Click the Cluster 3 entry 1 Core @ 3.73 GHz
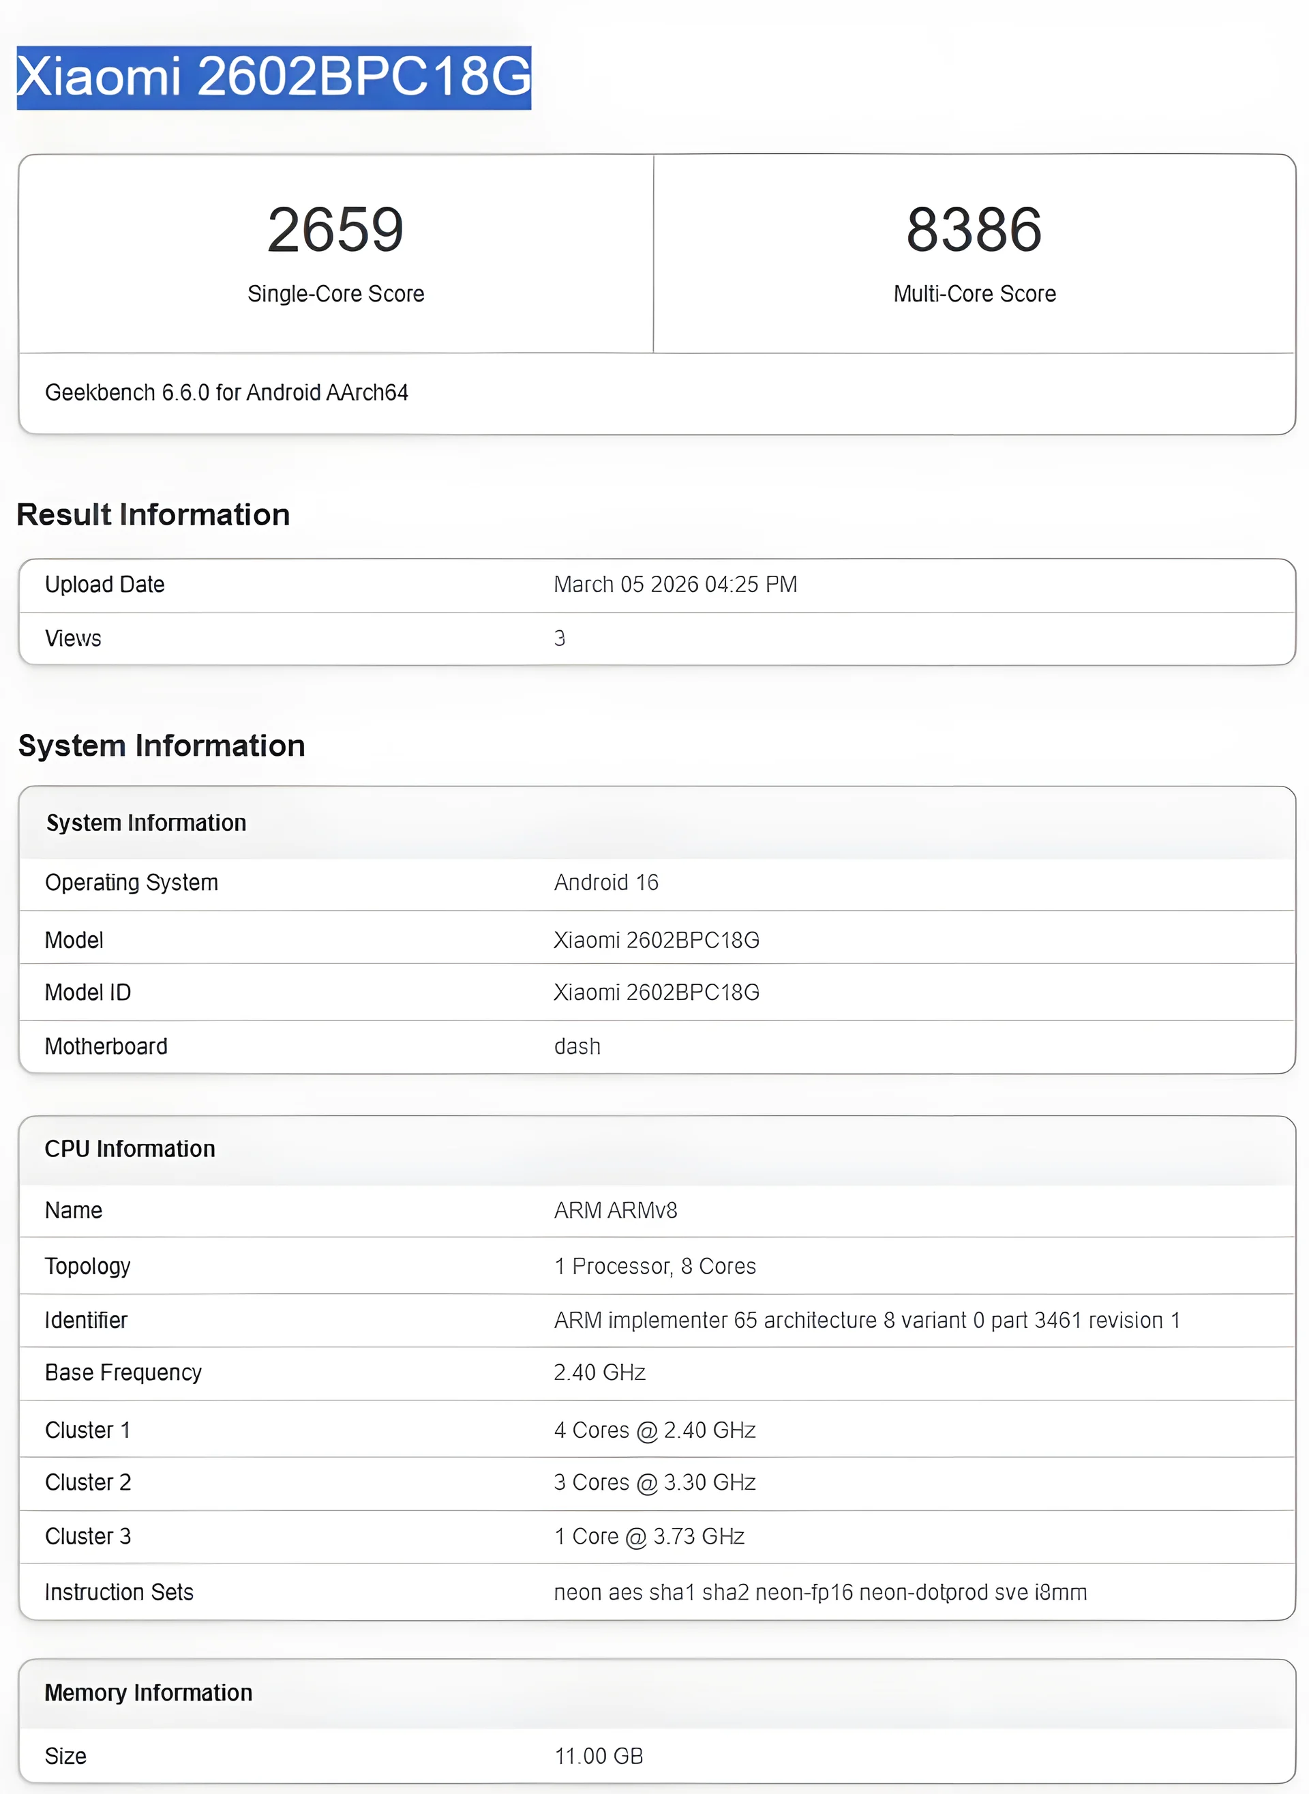 pos(648,1536)
